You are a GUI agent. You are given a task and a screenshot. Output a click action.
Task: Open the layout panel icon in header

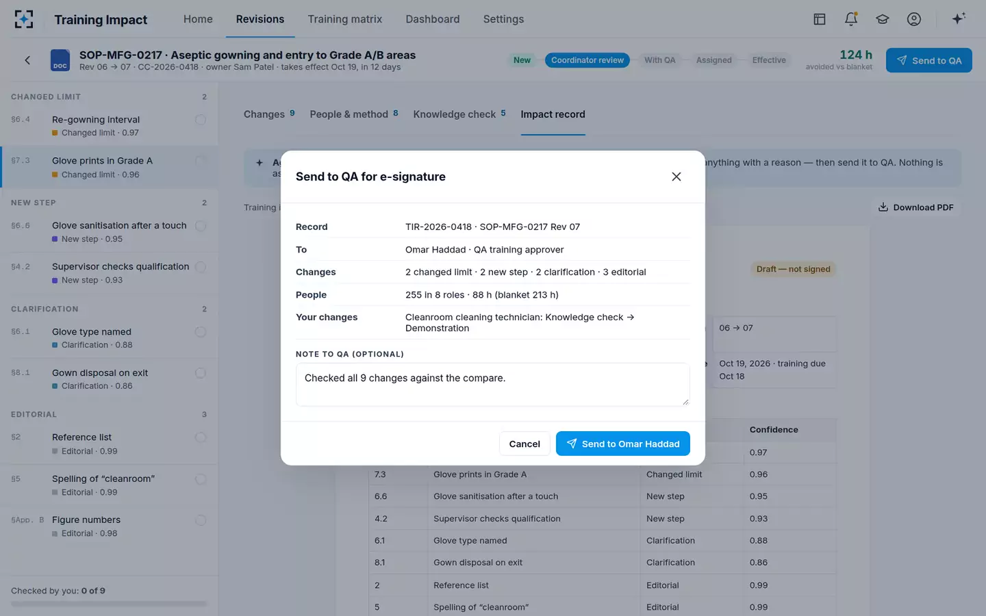click(820, 19)
